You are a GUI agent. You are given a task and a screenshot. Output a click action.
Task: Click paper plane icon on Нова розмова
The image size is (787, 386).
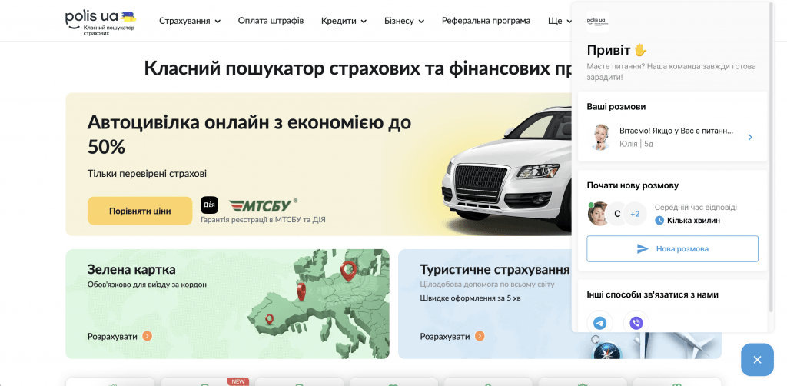click(643, 248)
